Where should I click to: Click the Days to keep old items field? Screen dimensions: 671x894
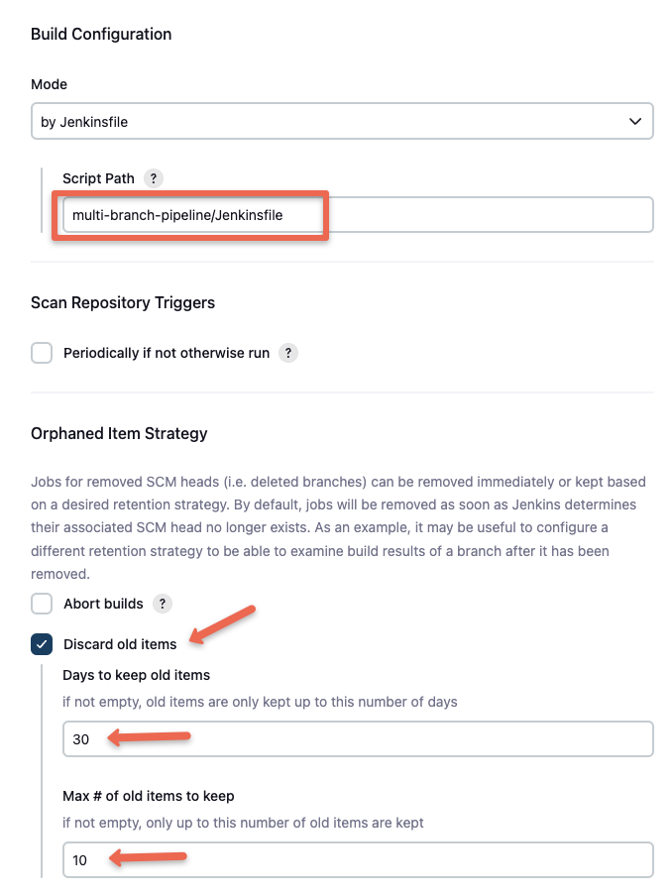358,739
